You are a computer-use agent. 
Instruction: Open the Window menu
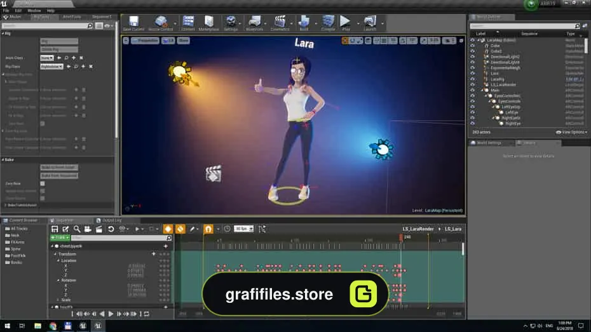point(34,11)
